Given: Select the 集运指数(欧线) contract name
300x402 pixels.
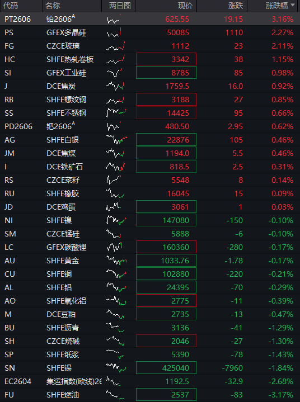Looking at the screenshot, I should [x=74, y=381].
